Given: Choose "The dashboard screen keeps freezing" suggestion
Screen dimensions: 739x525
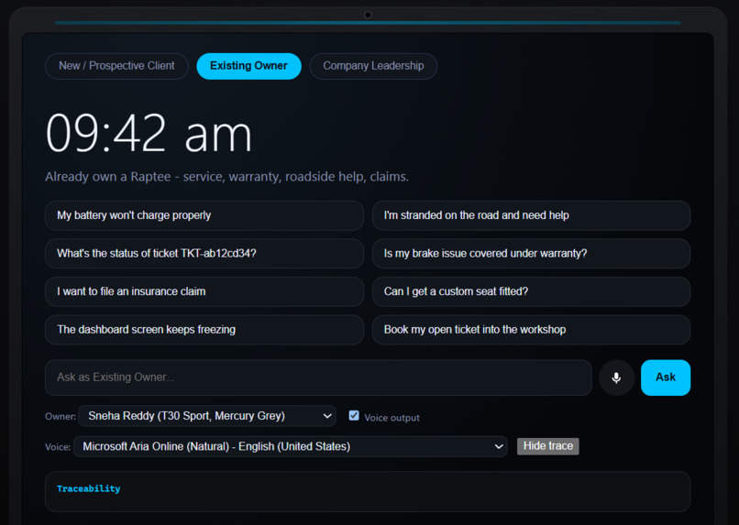Looking at the screenshot, I should tap(204, 330).
